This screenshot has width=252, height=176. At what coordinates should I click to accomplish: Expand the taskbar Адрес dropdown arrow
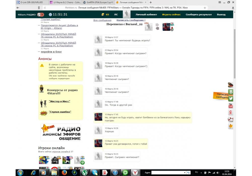(185, 173)
